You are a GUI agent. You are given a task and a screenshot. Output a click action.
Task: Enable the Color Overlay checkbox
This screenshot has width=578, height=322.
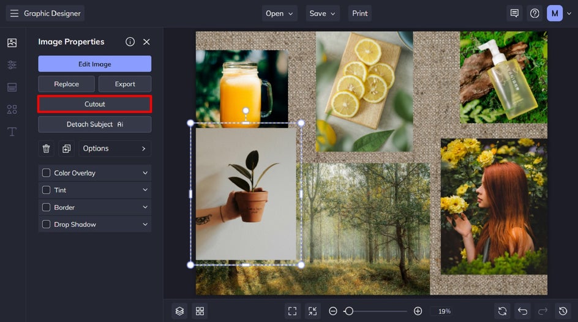(46, 173)
